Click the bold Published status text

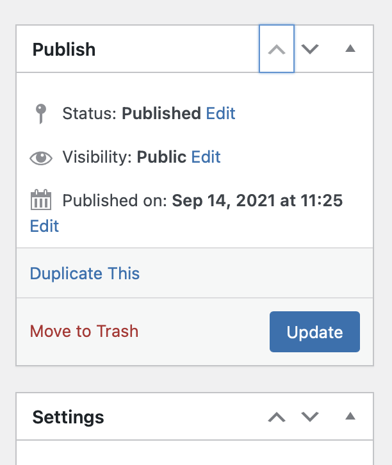pos(161,114)
